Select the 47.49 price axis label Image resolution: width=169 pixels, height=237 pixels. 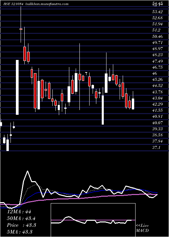(157, 61)
